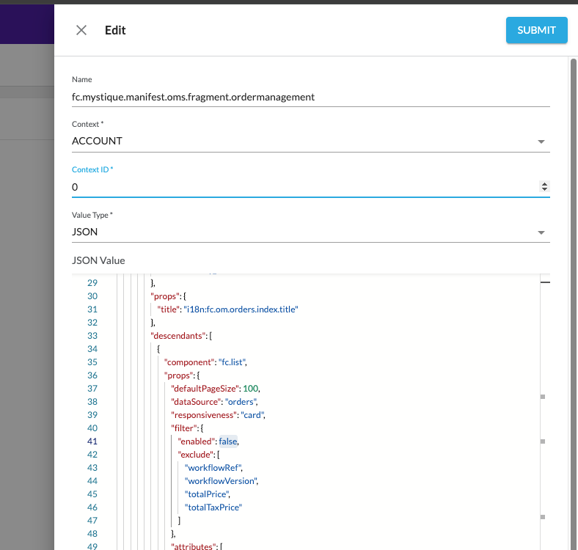Click the "workflowRef" string in the exclude array
This screenshot has height=550, width=578.
pyautogui.click(x=213, y=468)
